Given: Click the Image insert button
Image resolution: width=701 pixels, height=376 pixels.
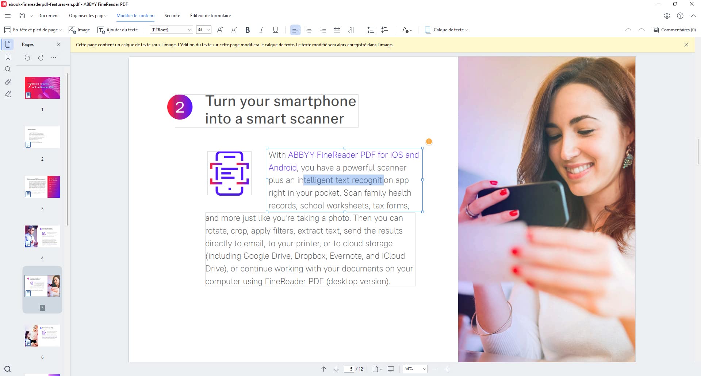Looking at the screenshot, I should pyautogui.click(x=79, y=30).
